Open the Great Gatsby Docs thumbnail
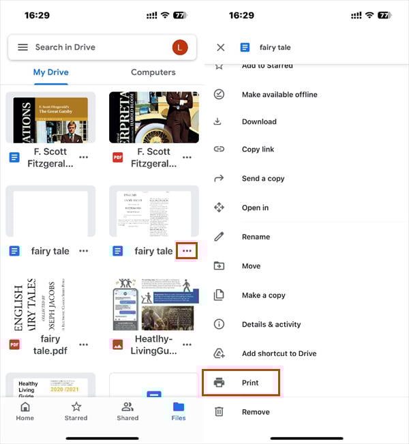Viewport: 409px width, 444px height. point(50,117)
